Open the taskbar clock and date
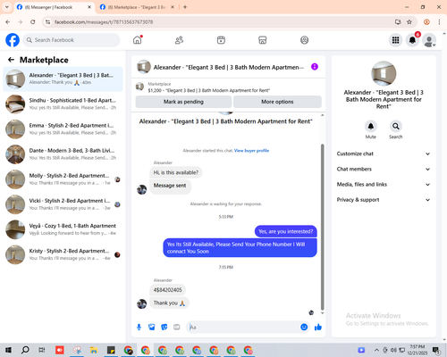Viewport: 447px width, 357px height. pyautogui.click(x=417, y=350)
